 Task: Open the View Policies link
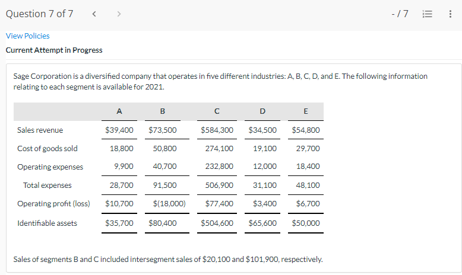click(x=28, y=36)
